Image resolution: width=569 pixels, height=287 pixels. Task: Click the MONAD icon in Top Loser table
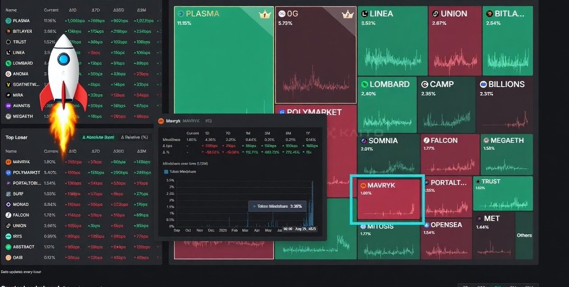(8, 205)
